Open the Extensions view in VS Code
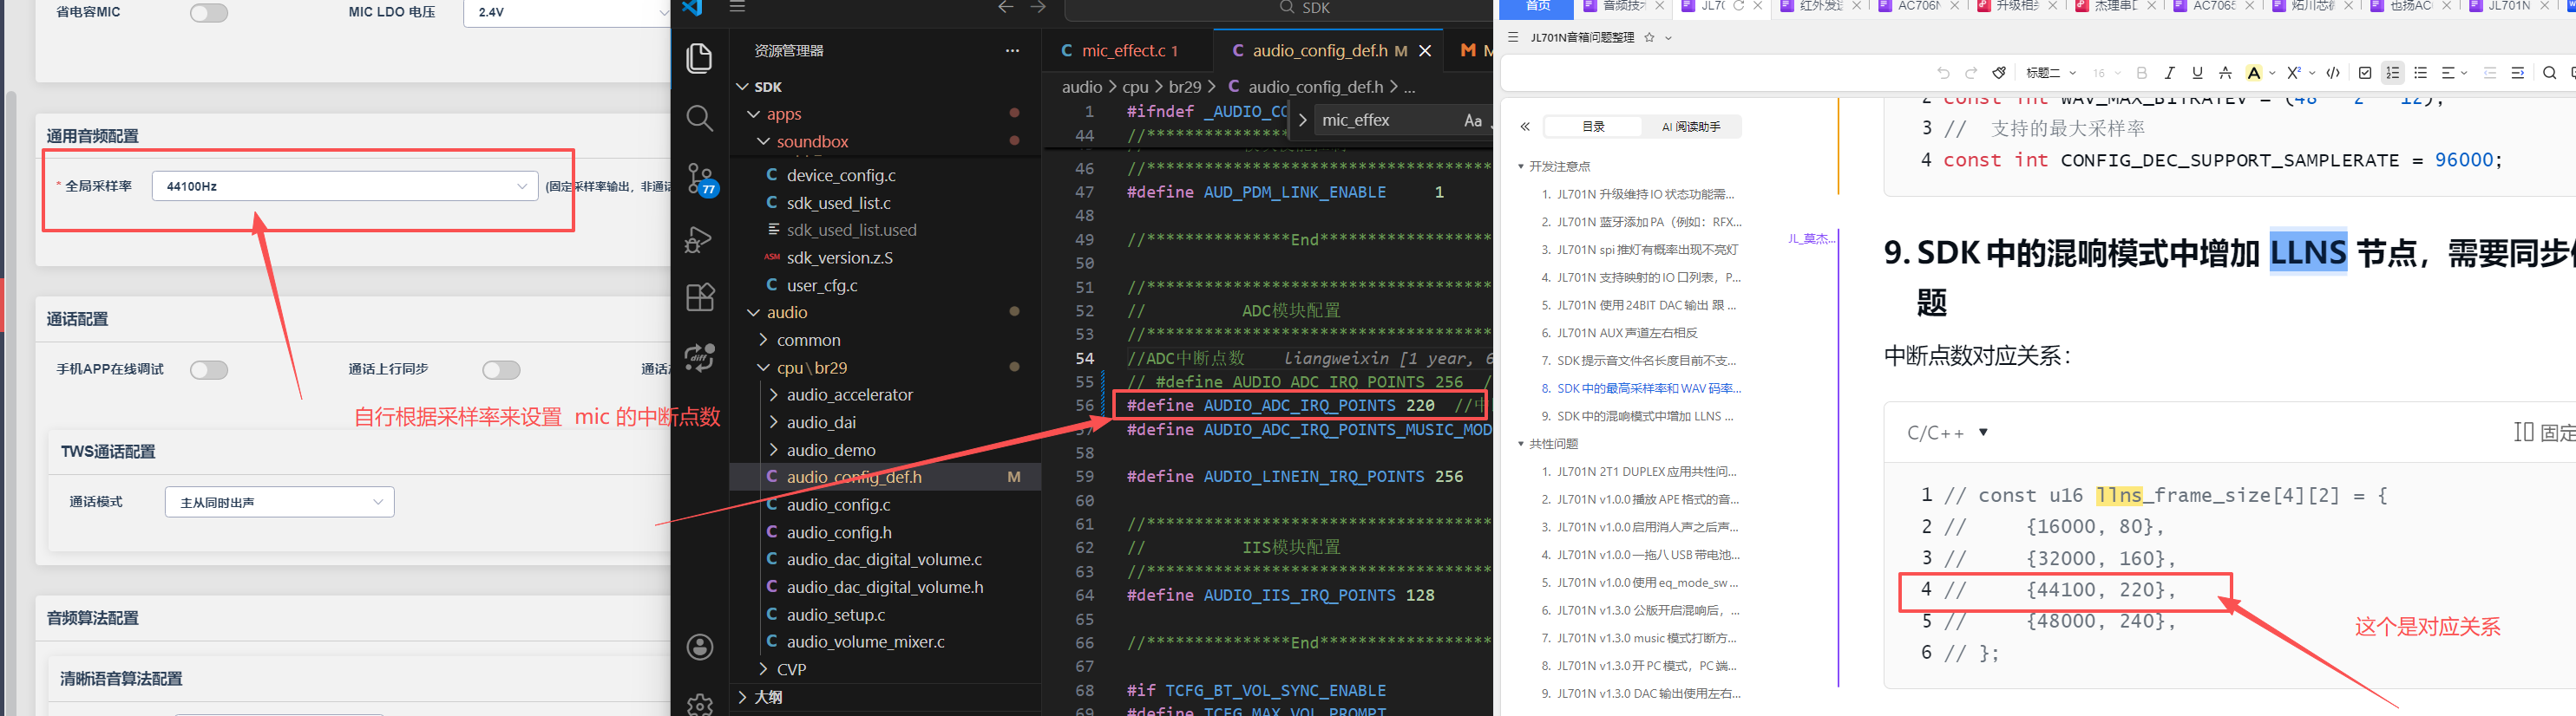The height and width of the screenshot is (716, 2576). pyautogui.click(x=699, y=297)
